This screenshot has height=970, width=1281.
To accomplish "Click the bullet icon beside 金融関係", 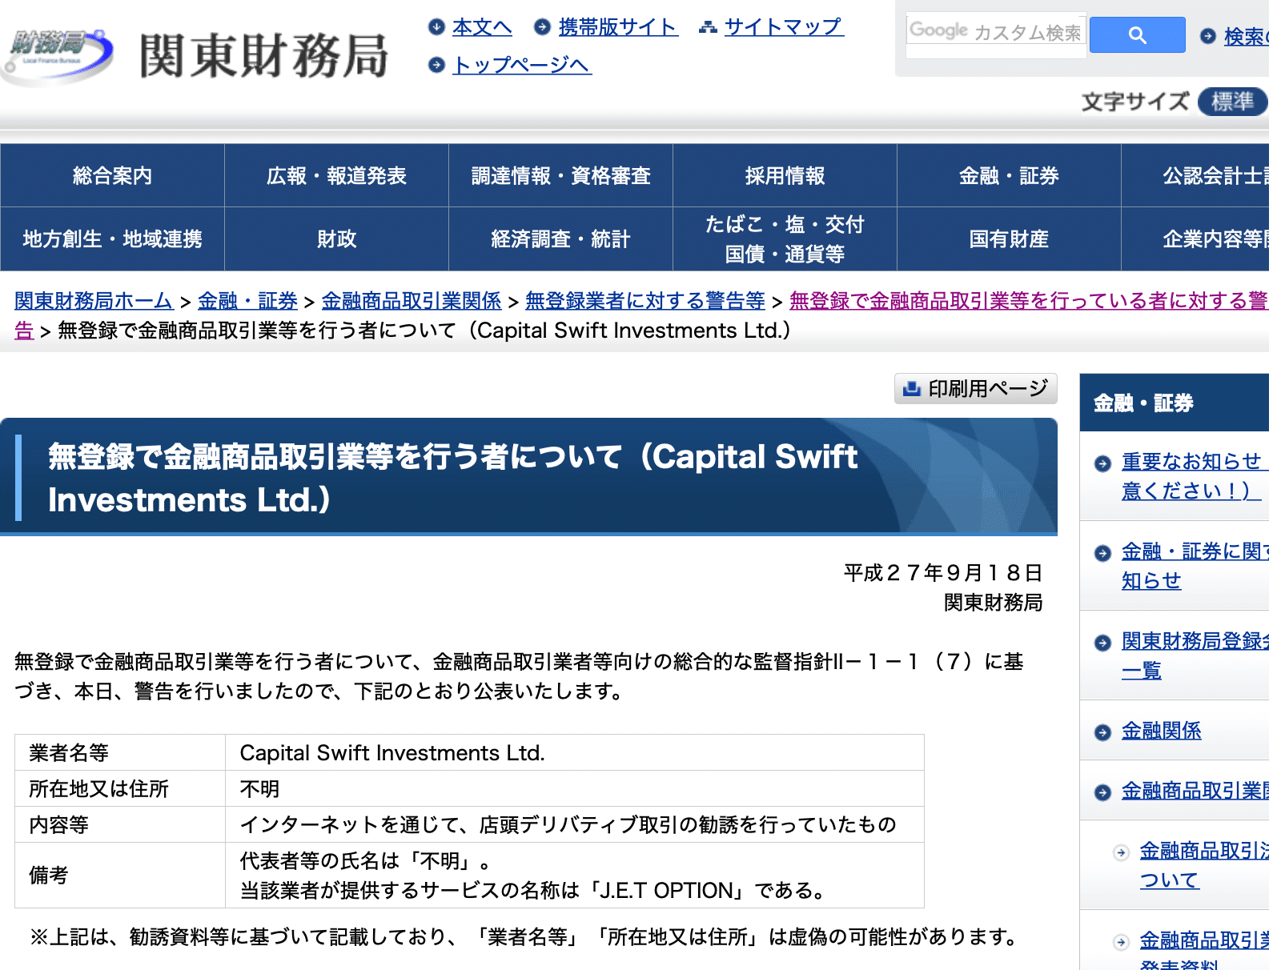I will (x=1102, y=732).
